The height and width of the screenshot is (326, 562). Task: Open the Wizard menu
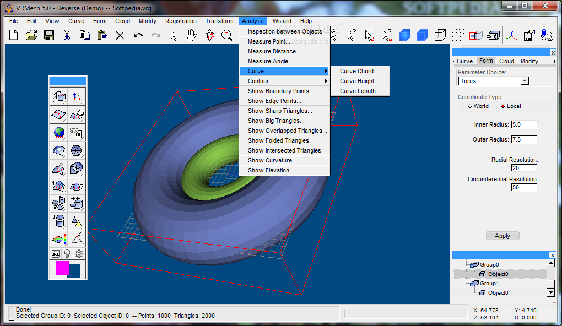282,21
